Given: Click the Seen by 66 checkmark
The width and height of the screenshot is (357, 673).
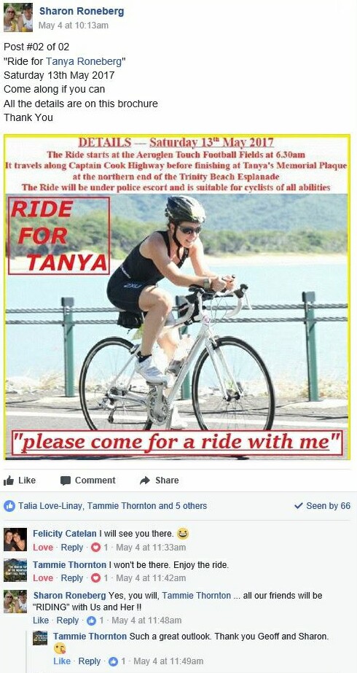Looking at the screenshot, I should point(299,506).
